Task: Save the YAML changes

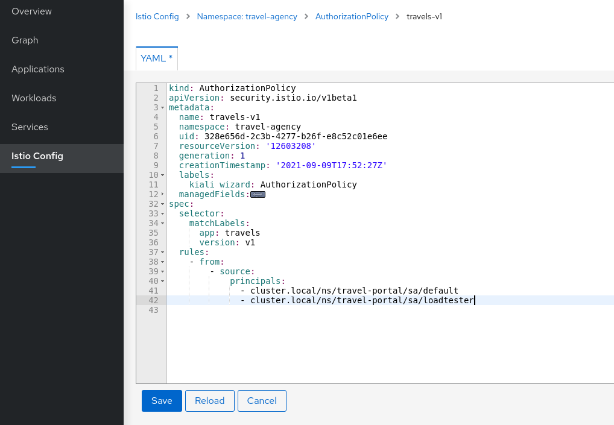Action: tap(162, 401)
